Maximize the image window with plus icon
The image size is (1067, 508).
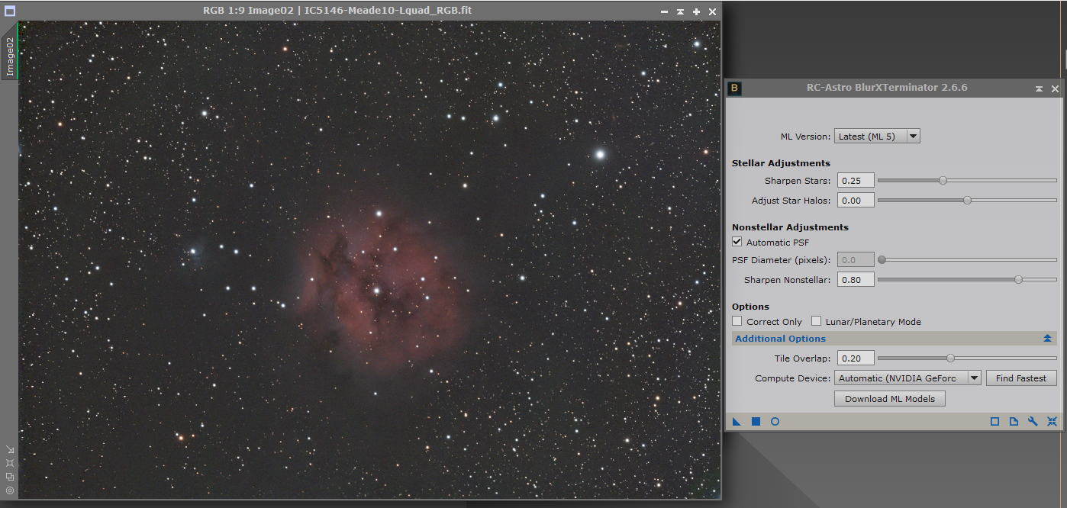pyautogui.click(x=696, y=12)
